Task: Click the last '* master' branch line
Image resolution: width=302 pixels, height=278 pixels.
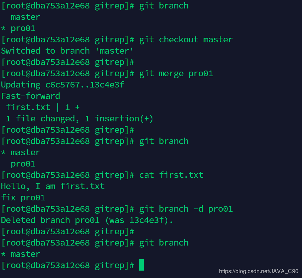Action: coord(20,254)
